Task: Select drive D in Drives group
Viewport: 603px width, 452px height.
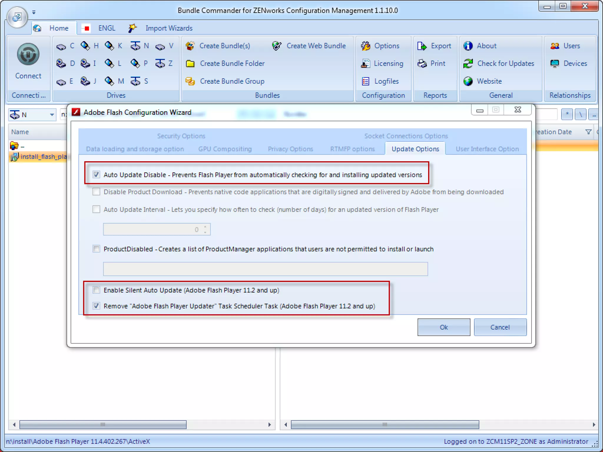Action: (x=66, y=64)
